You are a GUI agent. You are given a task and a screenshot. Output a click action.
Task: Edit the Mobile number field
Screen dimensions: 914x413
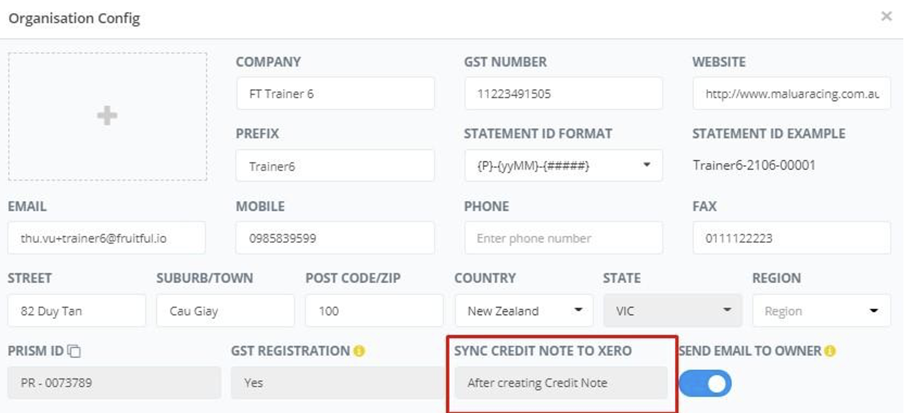(335, 238)
